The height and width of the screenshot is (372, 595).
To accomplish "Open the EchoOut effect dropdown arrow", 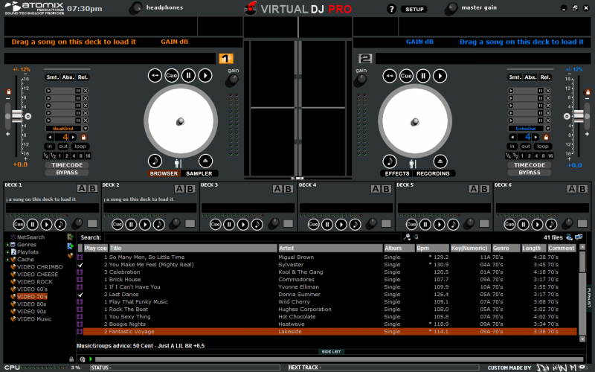I will tap(547, 129).
